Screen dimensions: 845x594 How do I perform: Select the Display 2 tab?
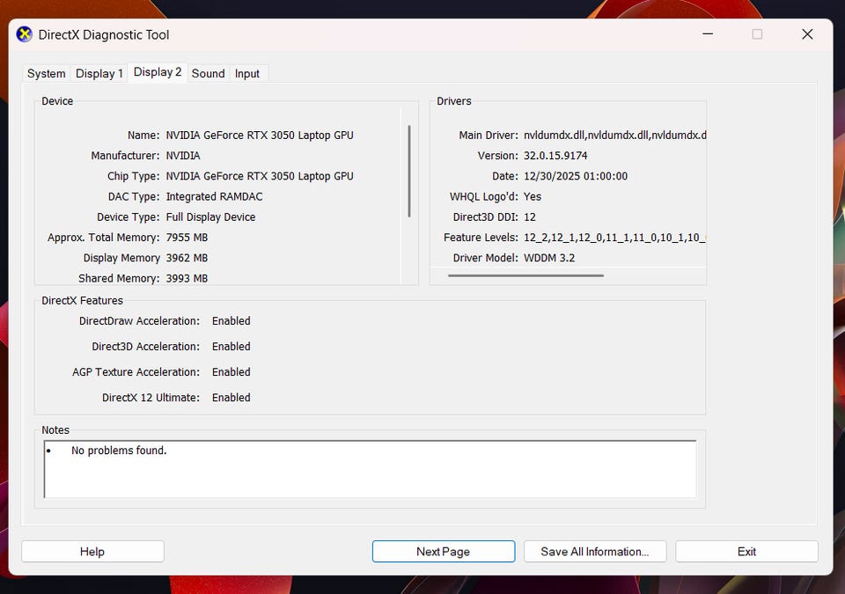(158, 72)
